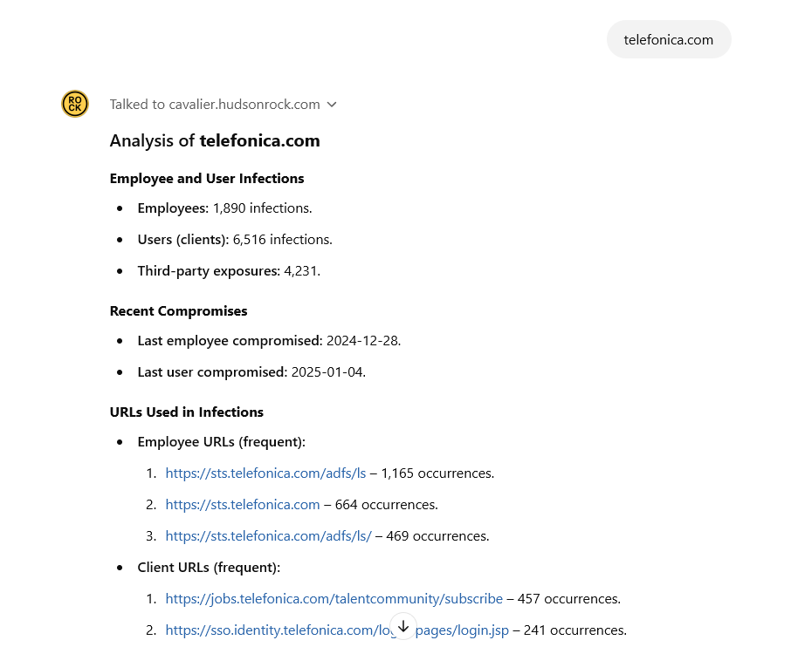Click the 'Recent Compromises' heading

click(179, 311)
